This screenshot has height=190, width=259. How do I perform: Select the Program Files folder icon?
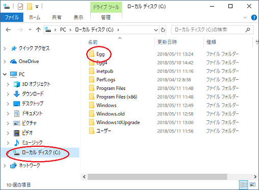(x=92, y=88)
